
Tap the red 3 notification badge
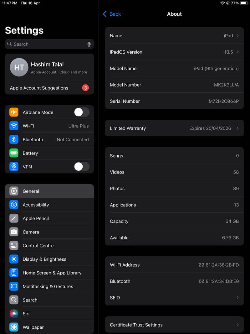pos(85,88)
